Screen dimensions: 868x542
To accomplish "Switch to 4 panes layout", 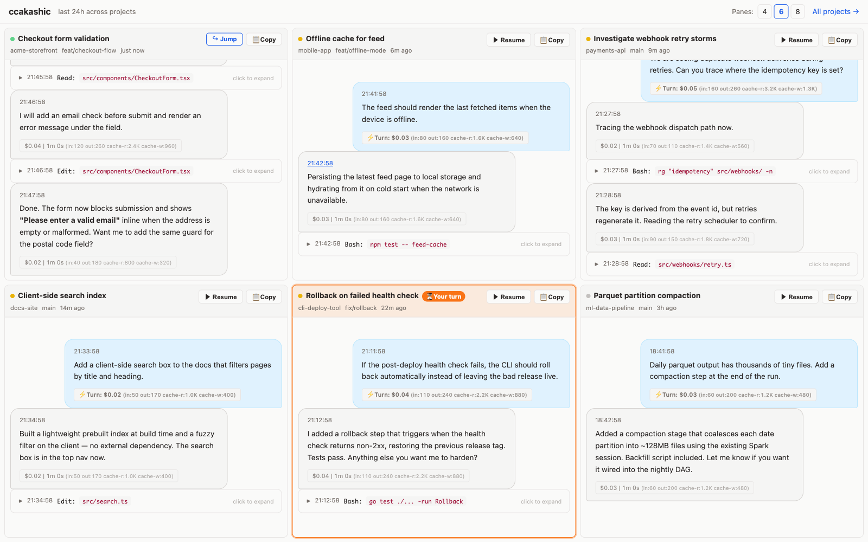I will [x=764, y=11].
